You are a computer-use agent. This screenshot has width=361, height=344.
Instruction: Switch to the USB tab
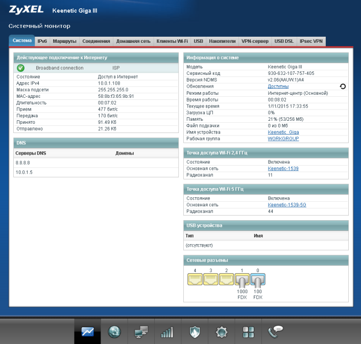pos(198,41)
